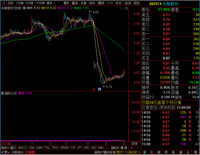Switch indicator to EMV
The height and width of the screenshot is (155, 200).
[101, 148]
